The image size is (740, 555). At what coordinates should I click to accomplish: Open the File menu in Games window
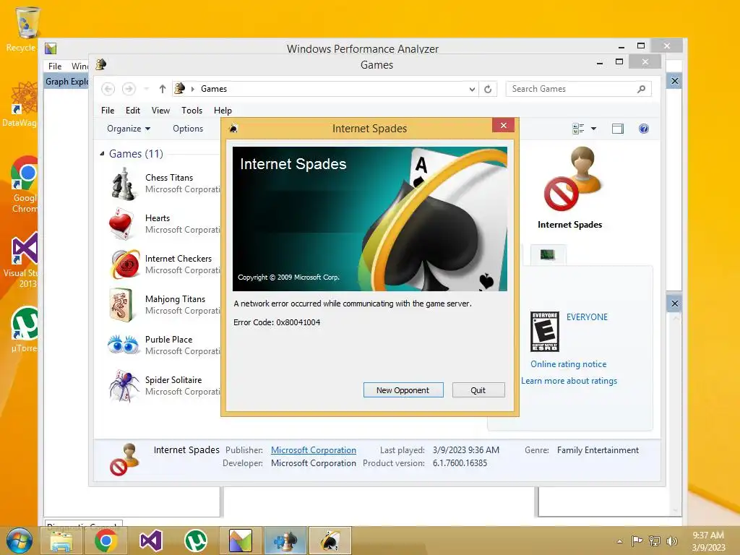pyautogui.click(x=108, y=111)
